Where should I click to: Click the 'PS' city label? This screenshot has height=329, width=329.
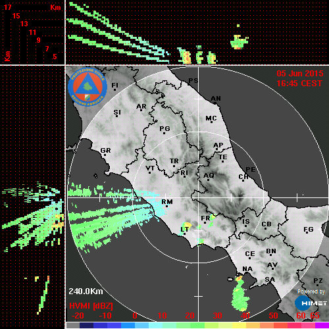tap(193, 81)
